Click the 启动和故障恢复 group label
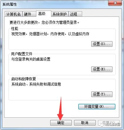The width and height of the screenshot is (124, 130). pyautogui.click(x=24, y=79)
